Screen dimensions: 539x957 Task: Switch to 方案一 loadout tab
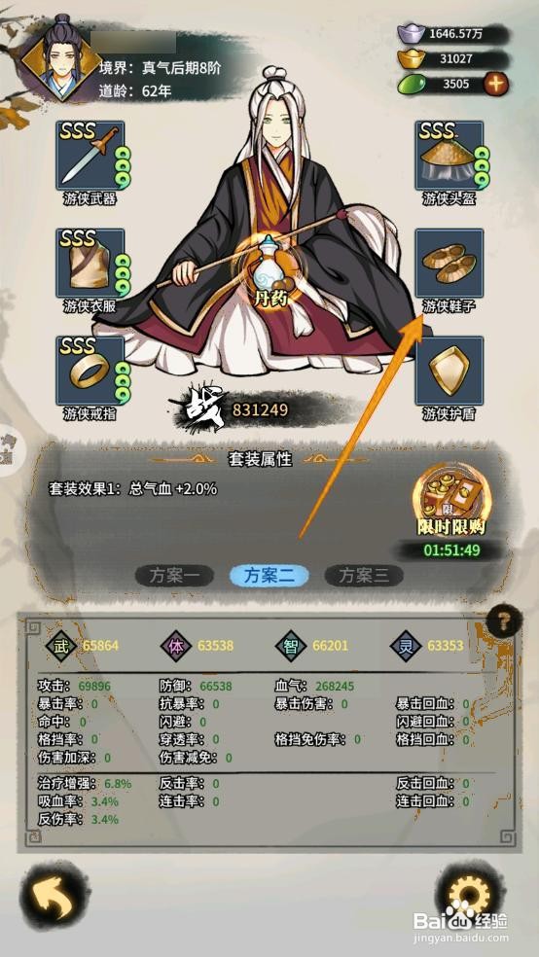point(174,576)
